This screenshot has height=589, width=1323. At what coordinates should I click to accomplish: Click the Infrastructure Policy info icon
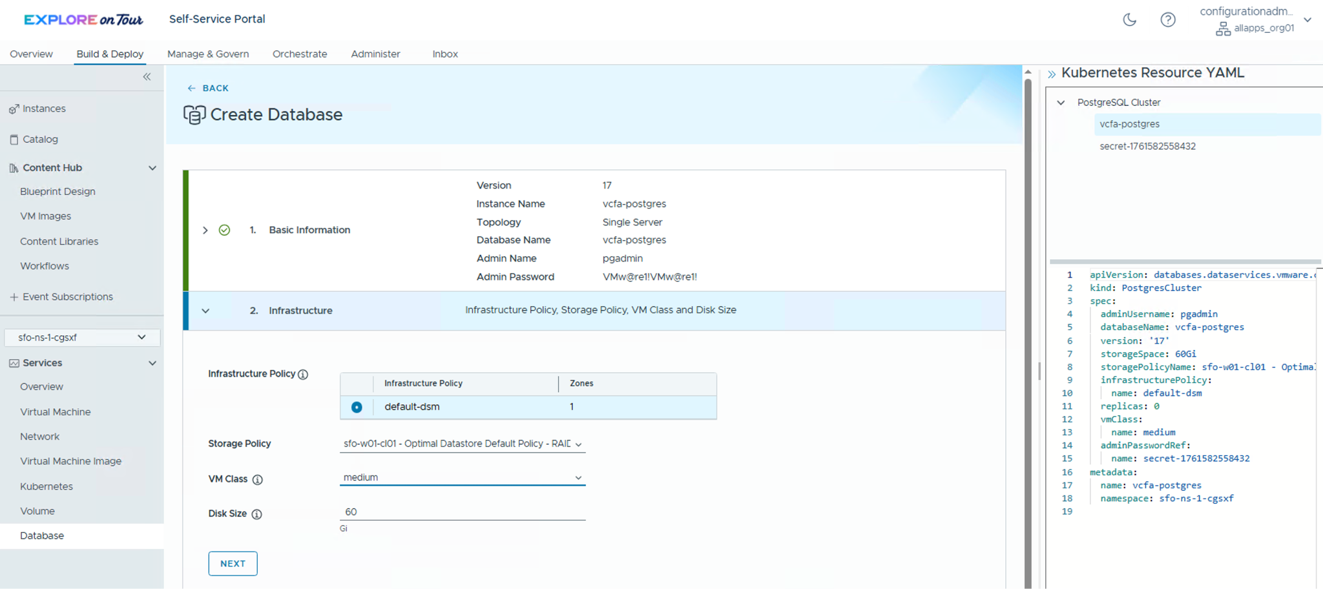point(303,375)
